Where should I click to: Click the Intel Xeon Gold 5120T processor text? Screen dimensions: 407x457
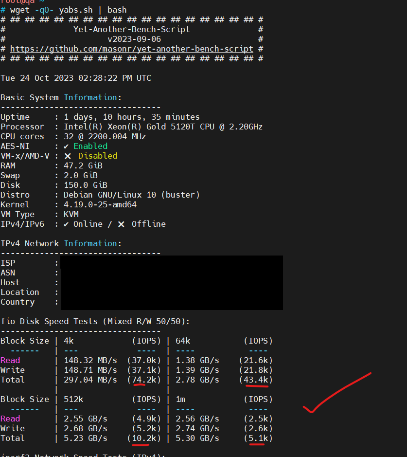coord(163,127)
